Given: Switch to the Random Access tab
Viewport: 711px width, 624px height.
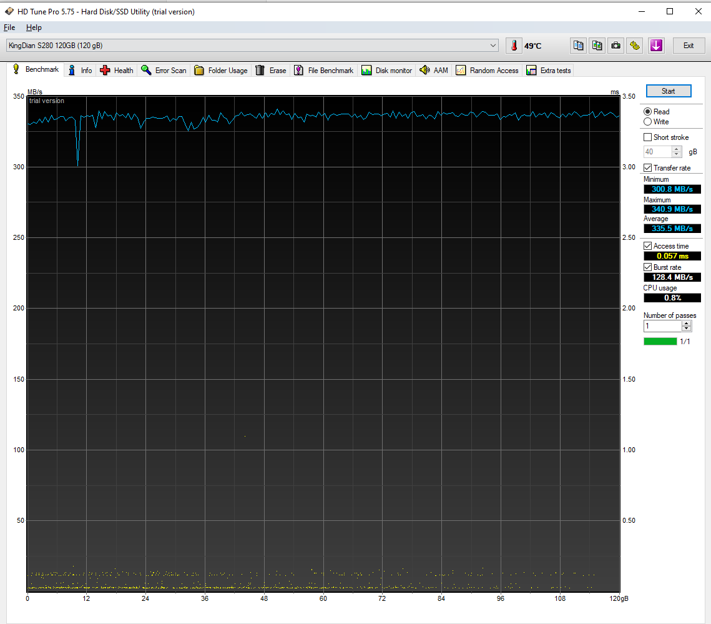Looking at the screenshot, I should click(x=488, y=71).
